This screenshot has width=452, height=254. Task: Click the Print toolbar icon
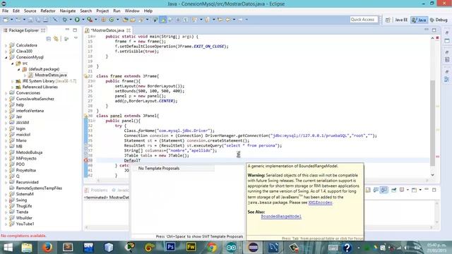(x=45, y=20)
